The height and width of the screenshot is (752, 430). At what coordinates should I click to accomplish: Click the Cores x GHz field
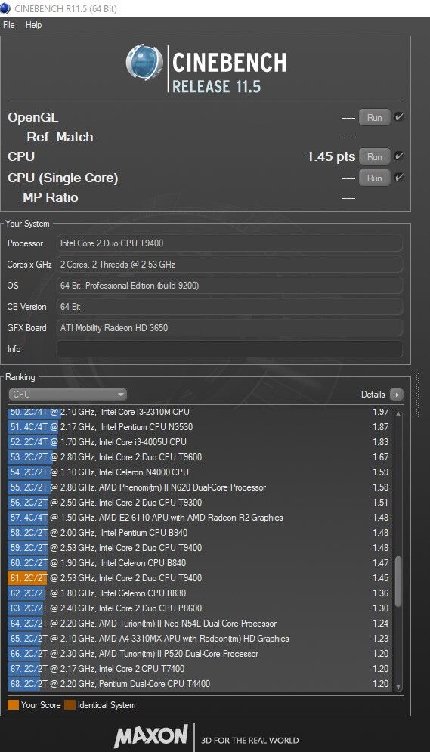229,265
